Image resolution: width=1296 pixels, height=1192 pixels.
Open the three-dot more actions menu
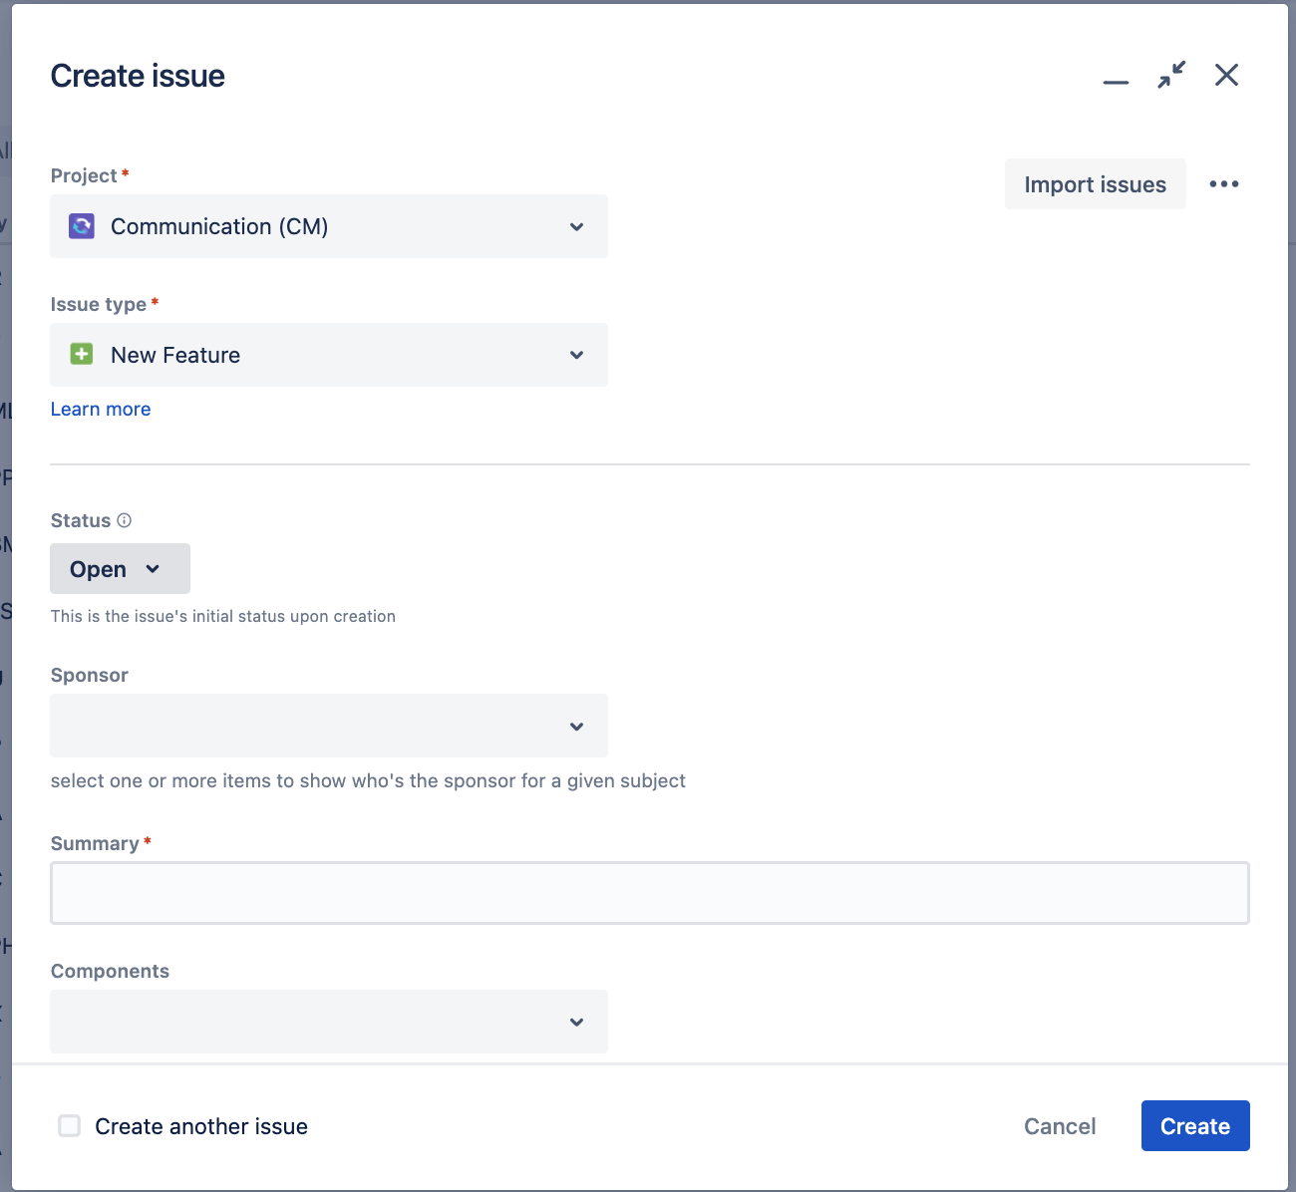[x=1223, y=184]
